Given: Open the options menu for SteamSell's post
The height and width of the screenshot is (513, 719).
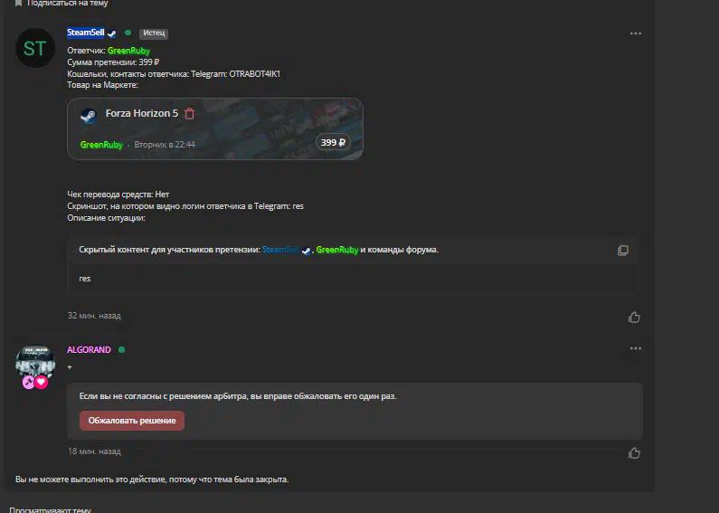Looking at the screenshot, I should point(636,33).
